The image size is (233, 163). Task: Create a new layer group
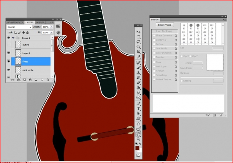(36, 80)
